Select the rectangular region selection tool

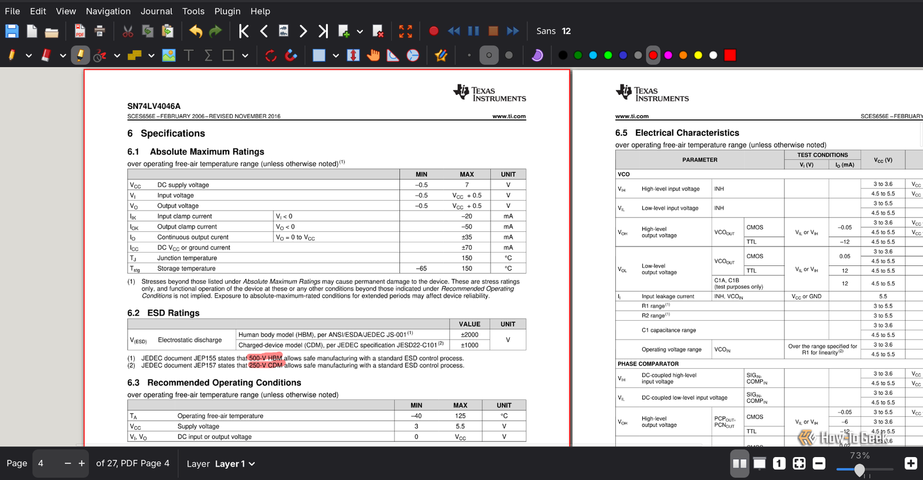tap(319, 55)
